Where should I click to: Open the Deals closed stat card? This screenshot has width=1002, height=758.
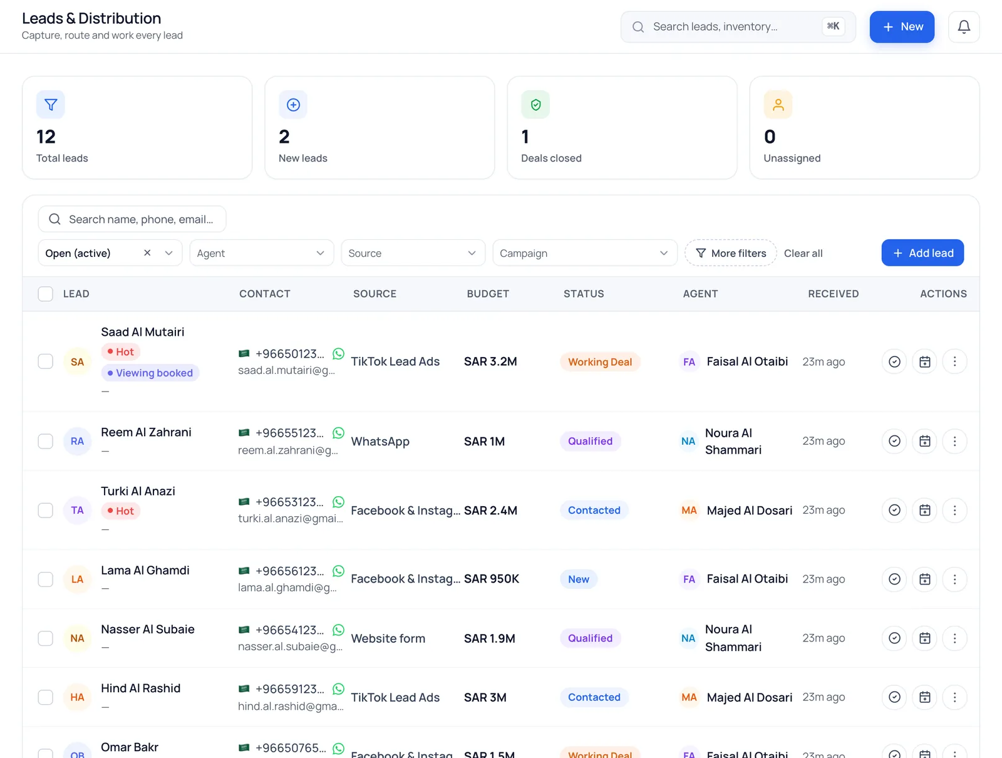622,128
